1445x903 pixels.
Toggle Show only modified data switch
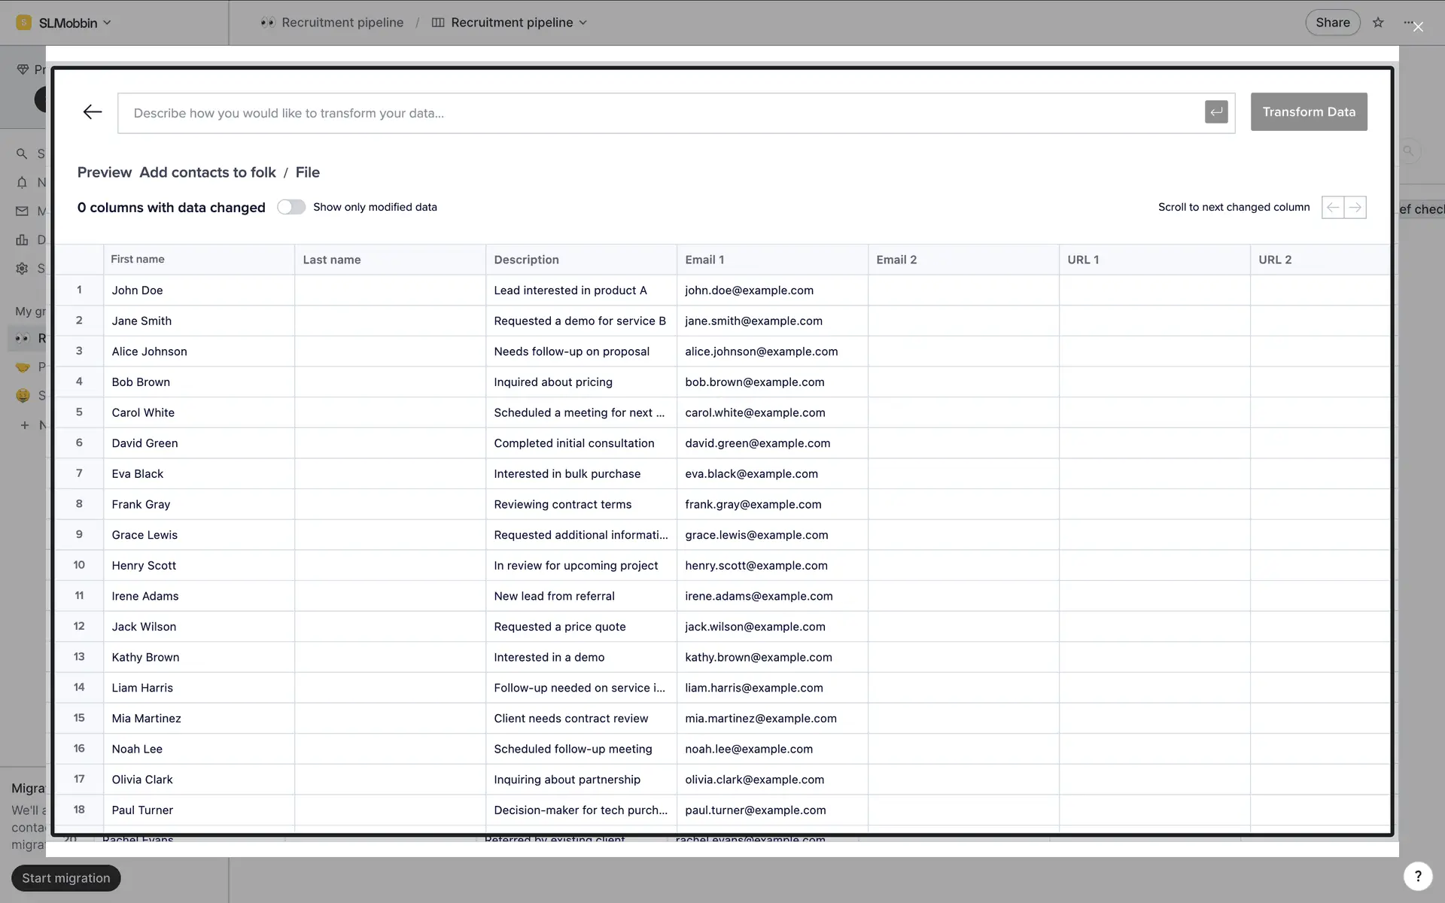tap(291, 207)
